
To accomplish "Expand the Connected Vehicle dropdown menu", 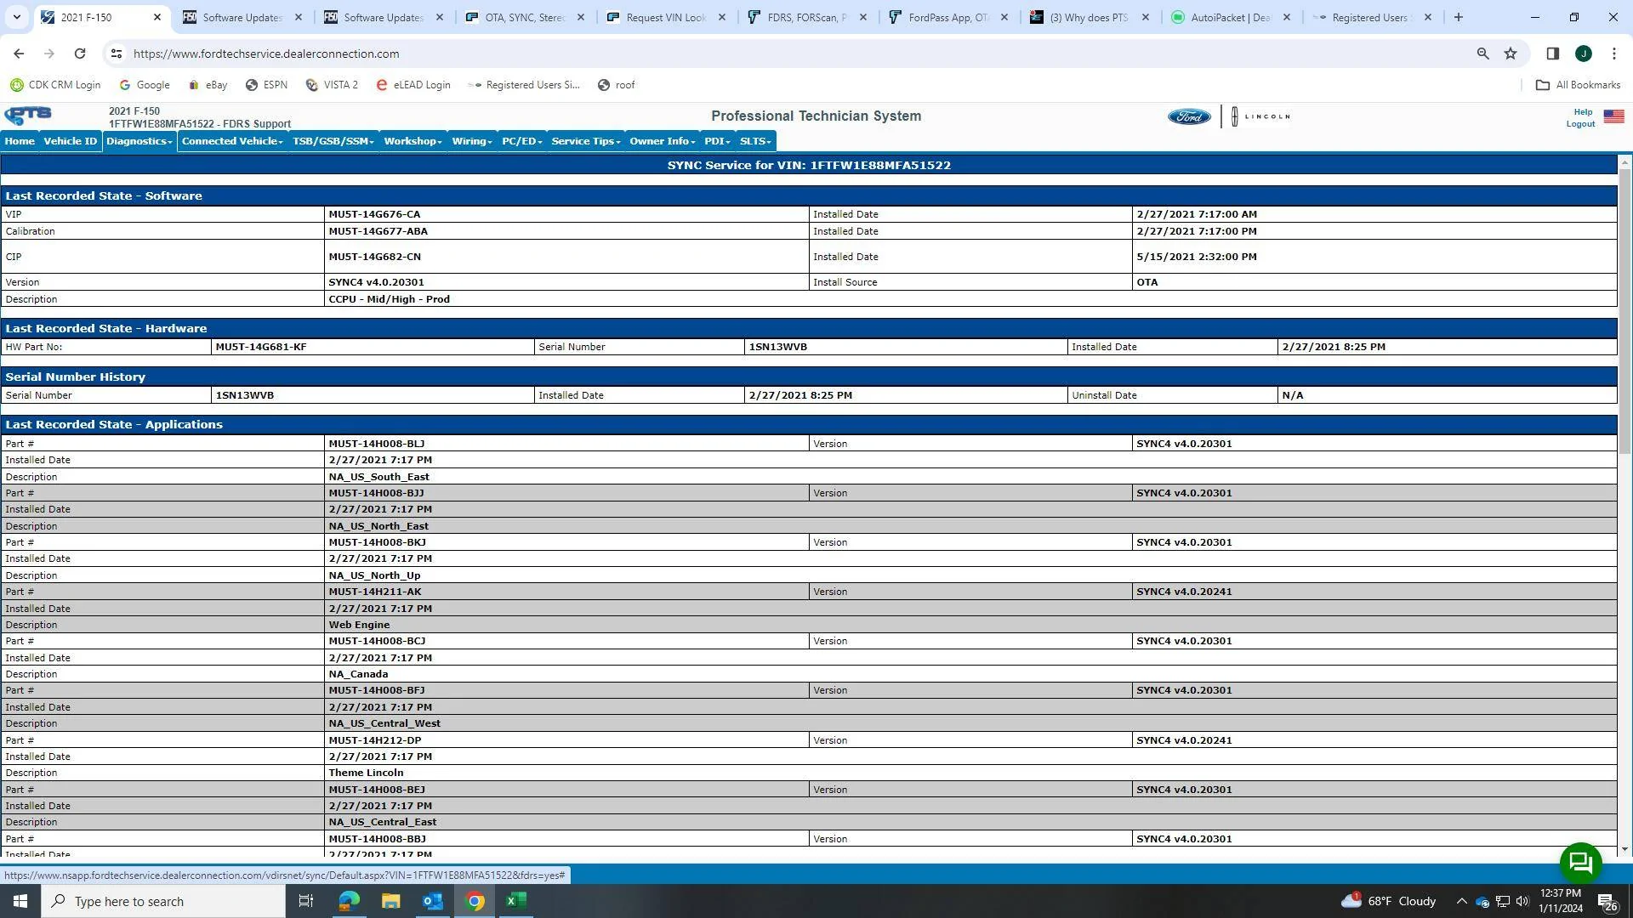I will coord(232,141).
